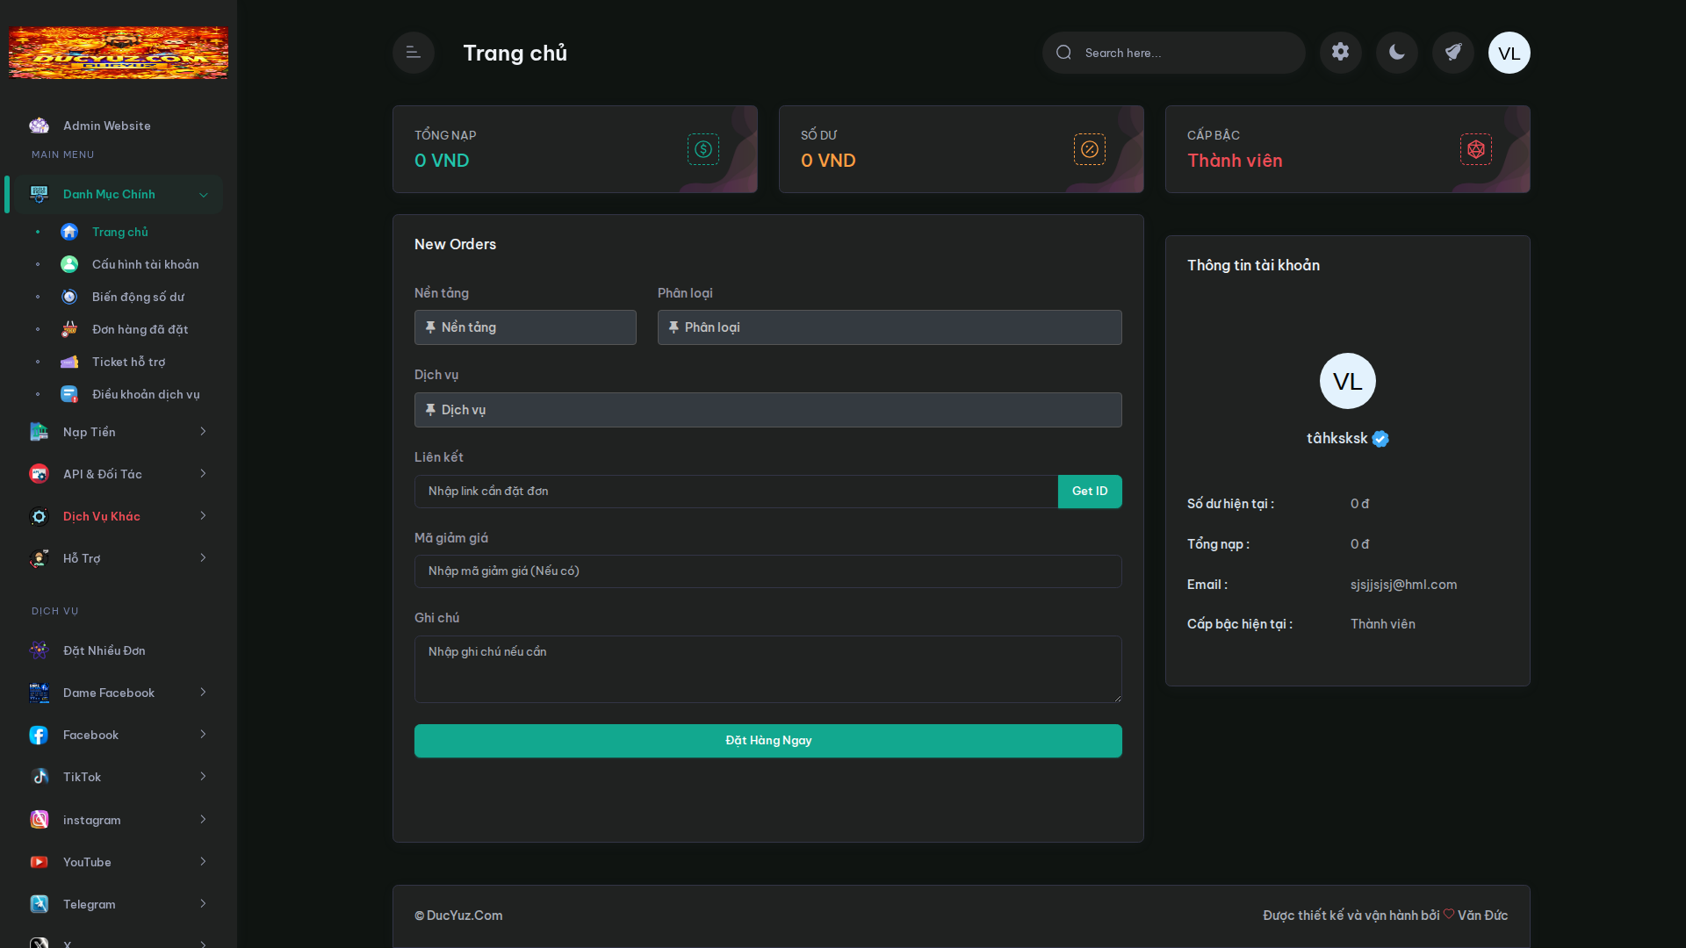Image resolution: width=1686 pixels, height=948 pixels.
Task: Click the instagram logo icon in sidebar
Action: [x=39, y=819]
